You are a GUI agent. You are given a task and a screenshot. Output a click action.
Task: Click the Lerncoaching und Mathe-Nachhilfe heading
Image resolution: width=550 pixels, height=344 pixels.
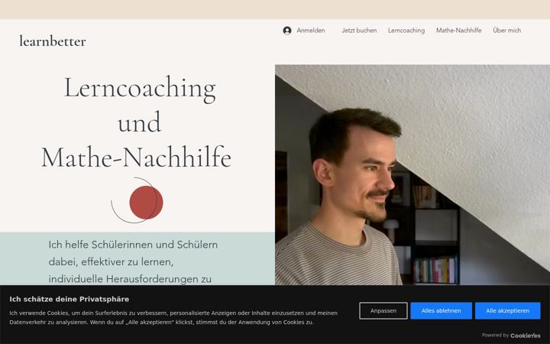[x=137, y=122]
